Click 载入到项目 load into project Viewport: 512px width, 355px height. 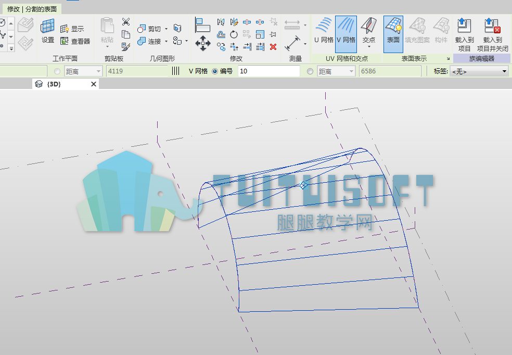tap(464, 35)
